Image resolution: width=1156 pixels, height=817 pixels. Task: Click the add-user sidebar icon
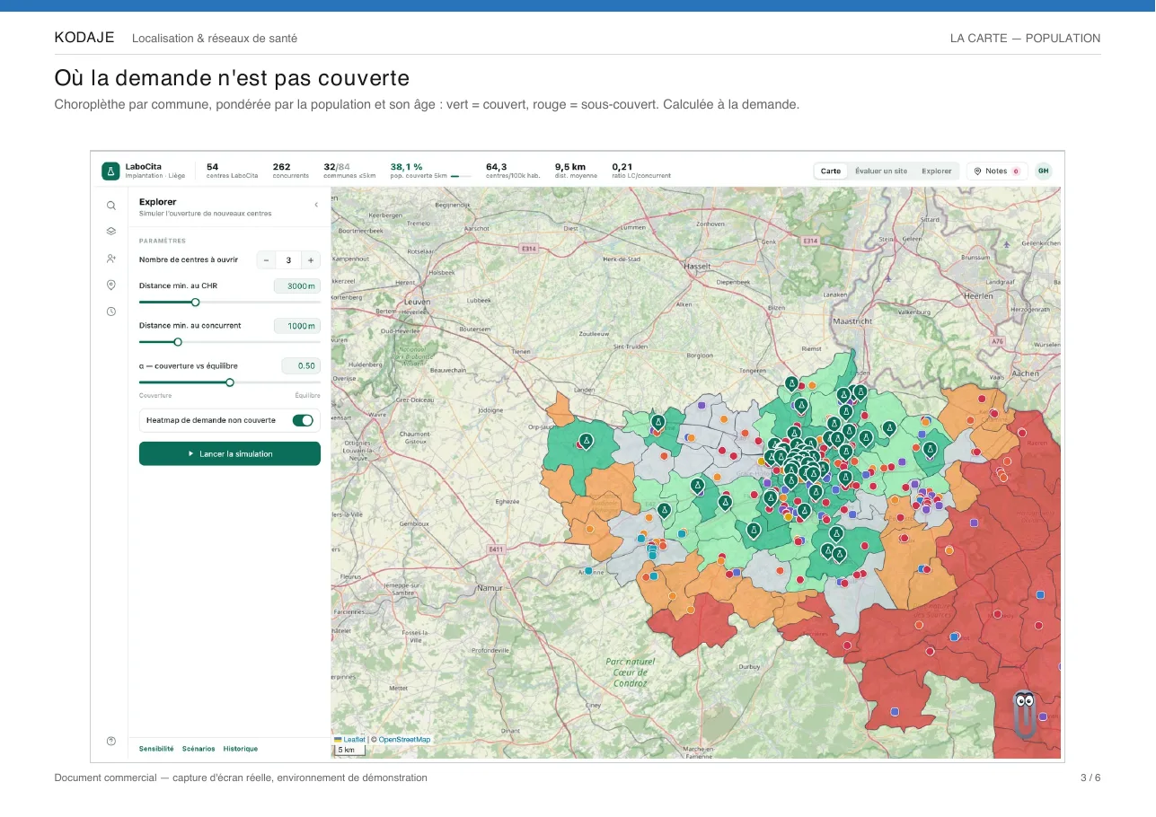pyautogui.click(x=111, y=259)
